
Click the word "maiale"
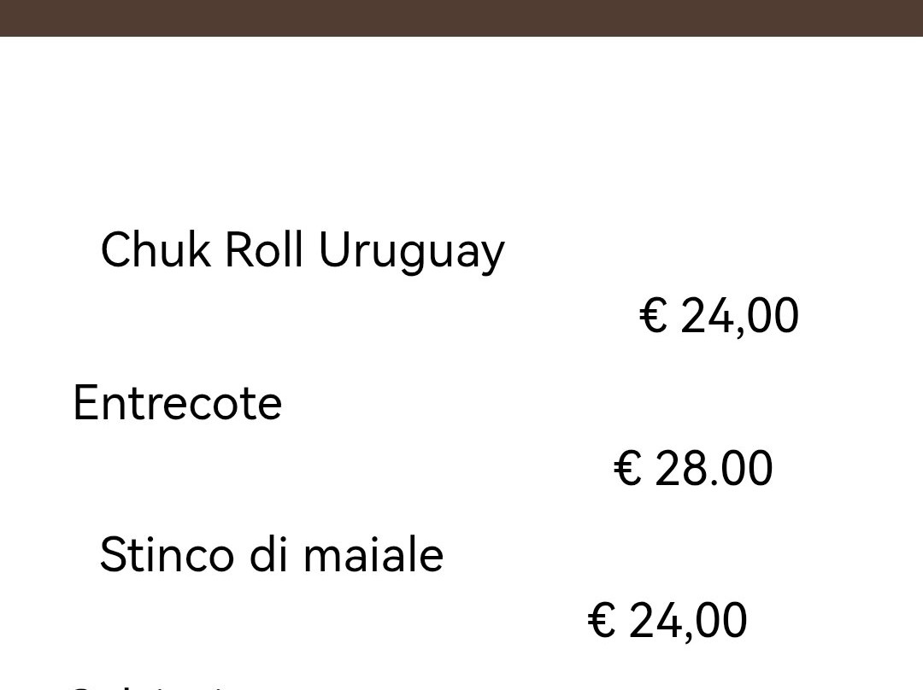pyautogui.click(x=373, y=555)
